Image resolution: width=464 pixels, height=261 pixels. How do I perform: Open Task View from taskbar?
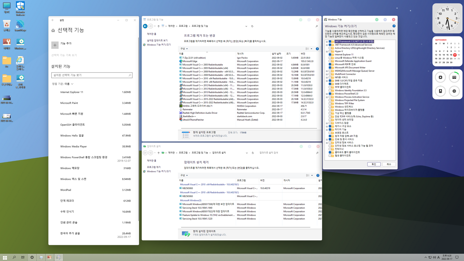[23, 257]
